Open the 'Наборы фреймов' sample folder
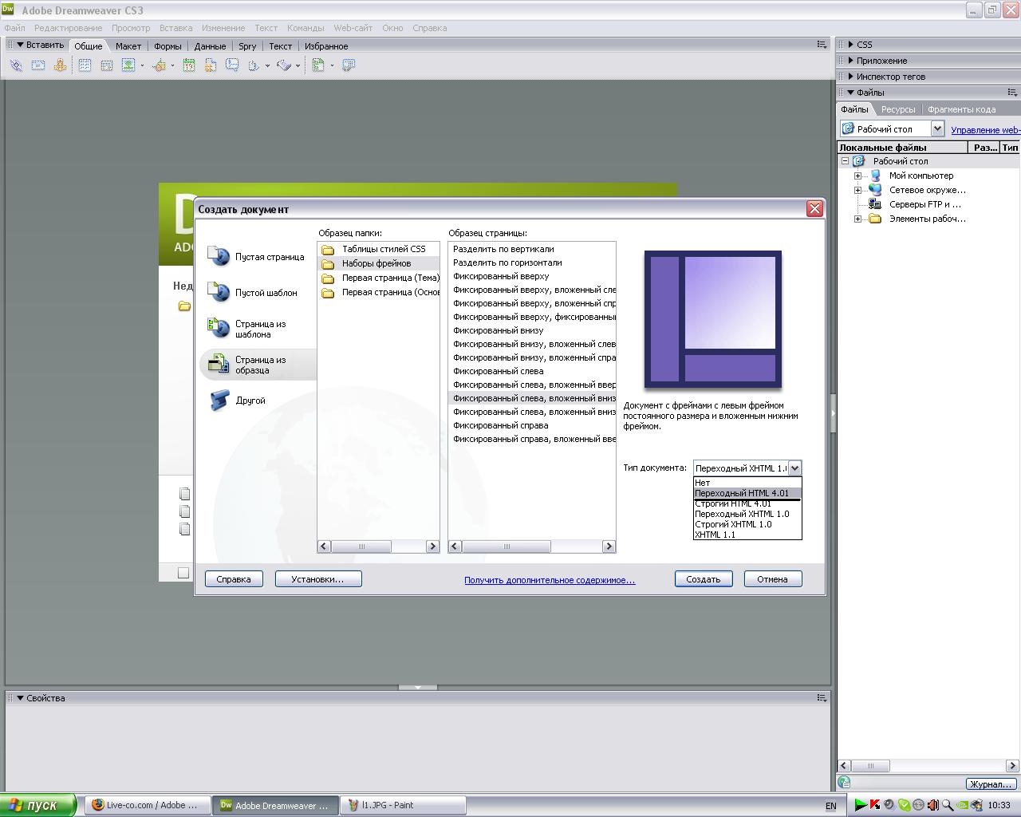The width and height of the screenshot is (1021, 817). point(376,263)
